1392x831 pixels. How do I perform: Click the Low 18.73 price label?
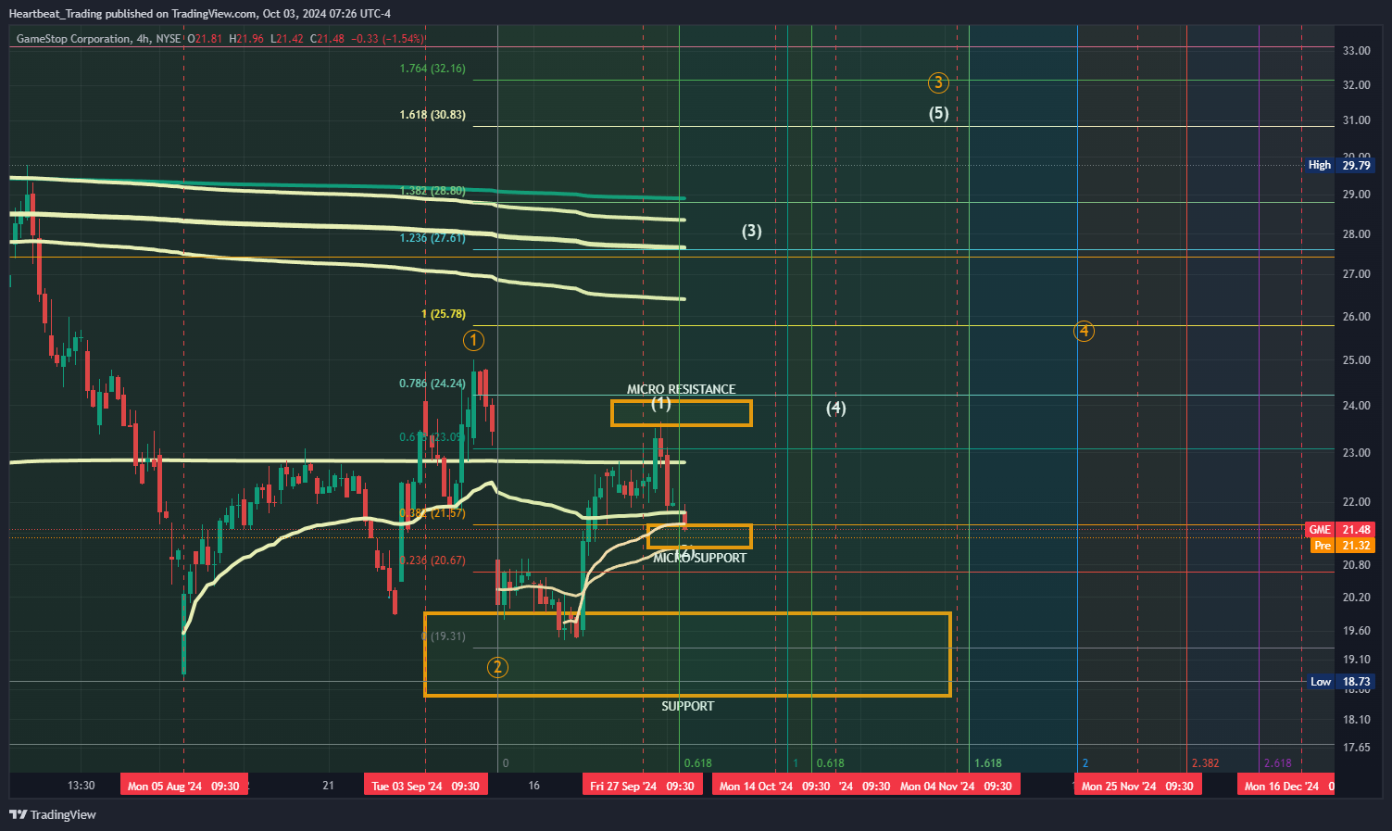pyautogui.click(x=1339, y=682)
